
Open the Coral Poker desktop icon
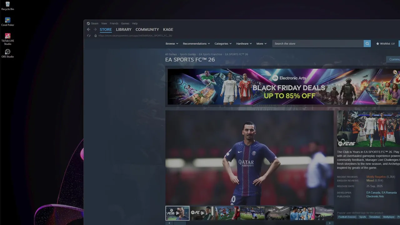[7, 22]
